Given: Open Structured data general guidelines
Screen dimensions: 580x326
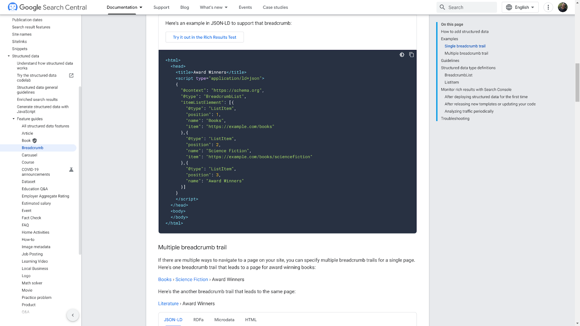Looking at the screenshot, I should coord(37,90).
